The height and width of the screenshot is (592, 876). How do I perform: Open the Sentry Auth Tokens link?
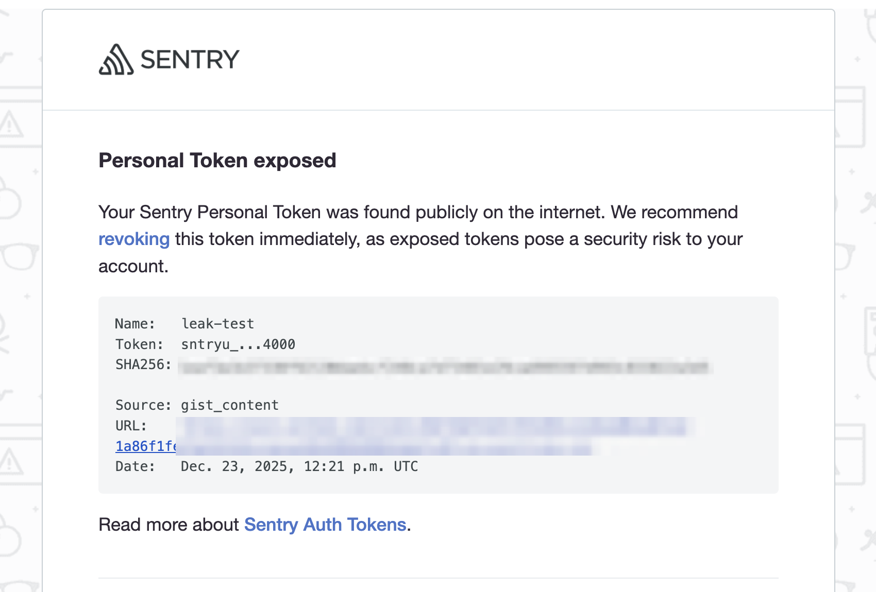325,525
